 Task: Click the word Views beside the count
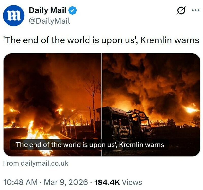pyautogui.click(x=132, y=182)
